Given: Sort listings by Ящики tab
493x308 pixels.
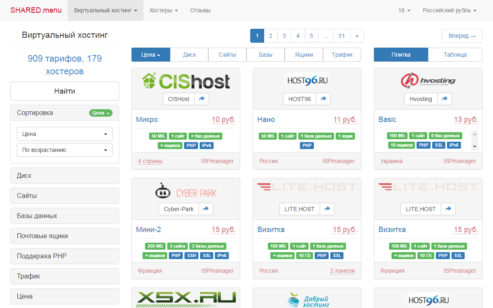Looking at the screenshot, I should tap(304, 55).
